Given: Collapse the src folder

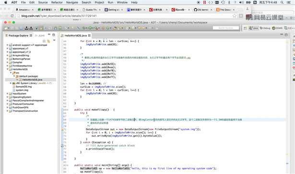Looking at the screenshot, I should (x=11, y=73).
